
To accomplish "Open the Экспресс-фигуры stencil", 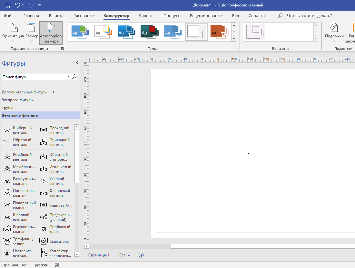I will pyautogui.click(x=17, y=100).
